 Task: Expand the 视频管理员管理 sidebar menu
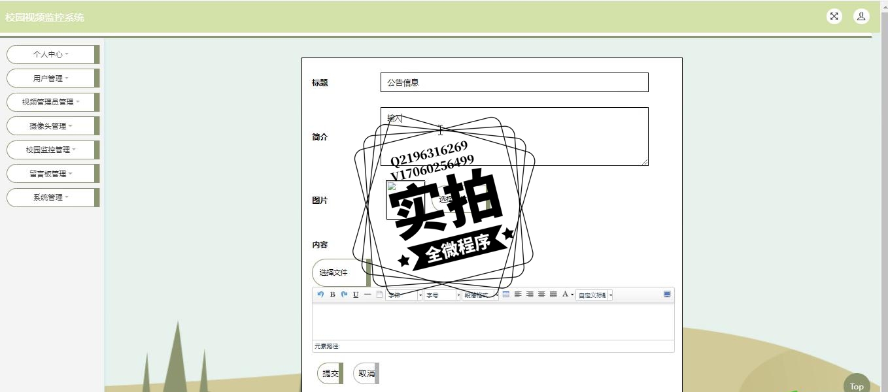[53, 102]
